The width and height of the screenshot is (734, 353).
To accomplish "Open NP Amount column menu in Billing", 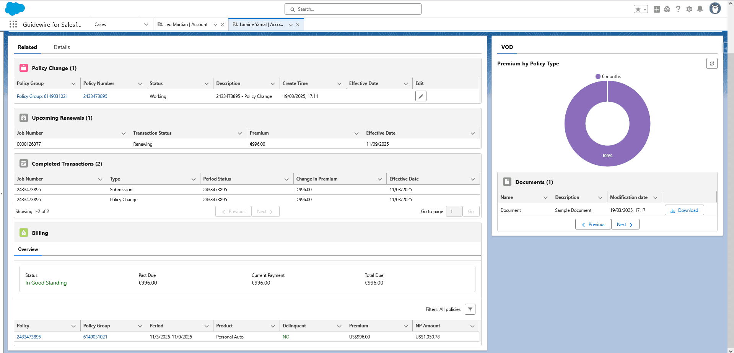I will click(472, 326).
